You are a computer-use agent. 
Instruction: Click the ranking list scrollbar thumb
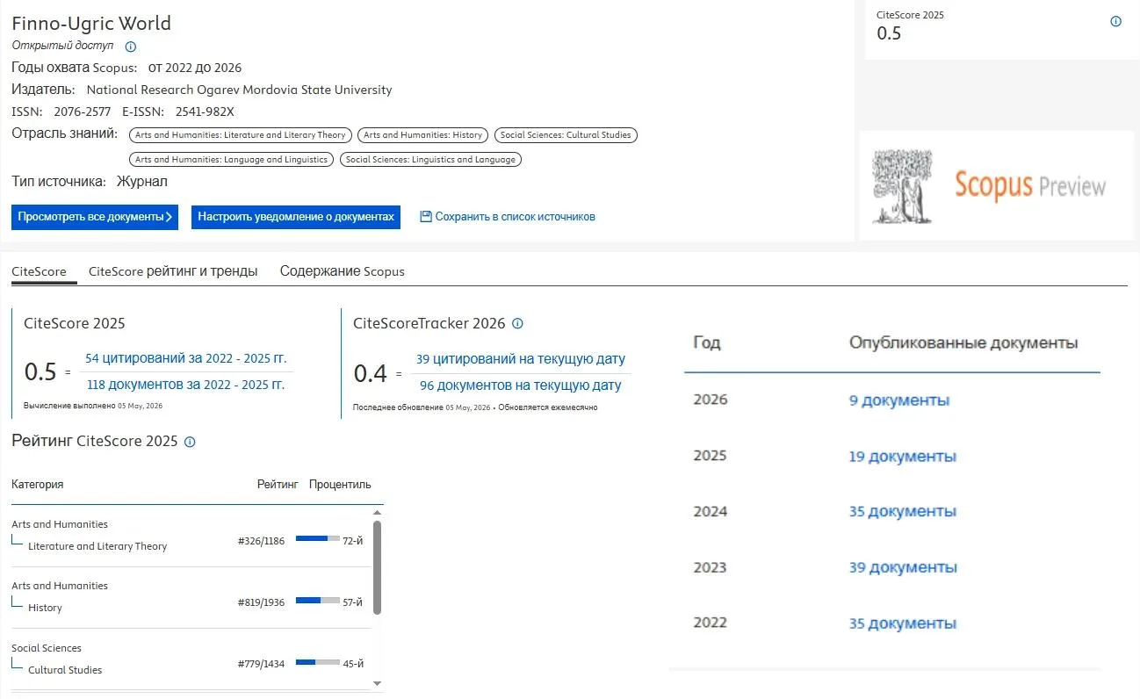tap(378, 567)
